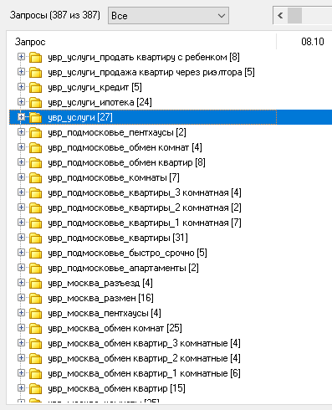
Task: Expand 'увр_услуги_продать квартиру с ребенком' node
Action: pyautogui.click(x=21, y=57)
